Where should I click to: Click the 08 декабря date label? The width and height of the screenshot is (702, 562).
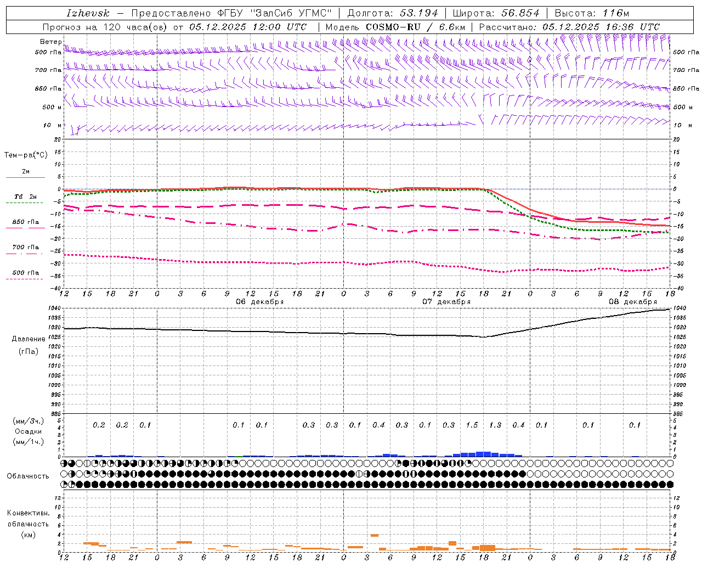coord(633,302)
